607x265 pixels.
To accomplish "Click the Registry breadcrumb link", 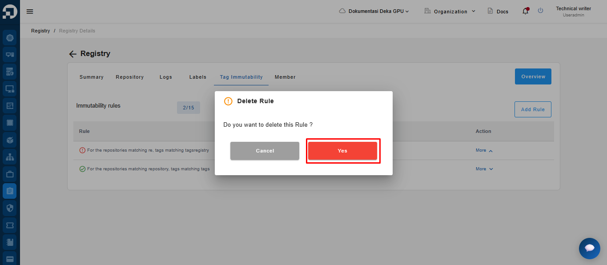I will coord(40,31).
